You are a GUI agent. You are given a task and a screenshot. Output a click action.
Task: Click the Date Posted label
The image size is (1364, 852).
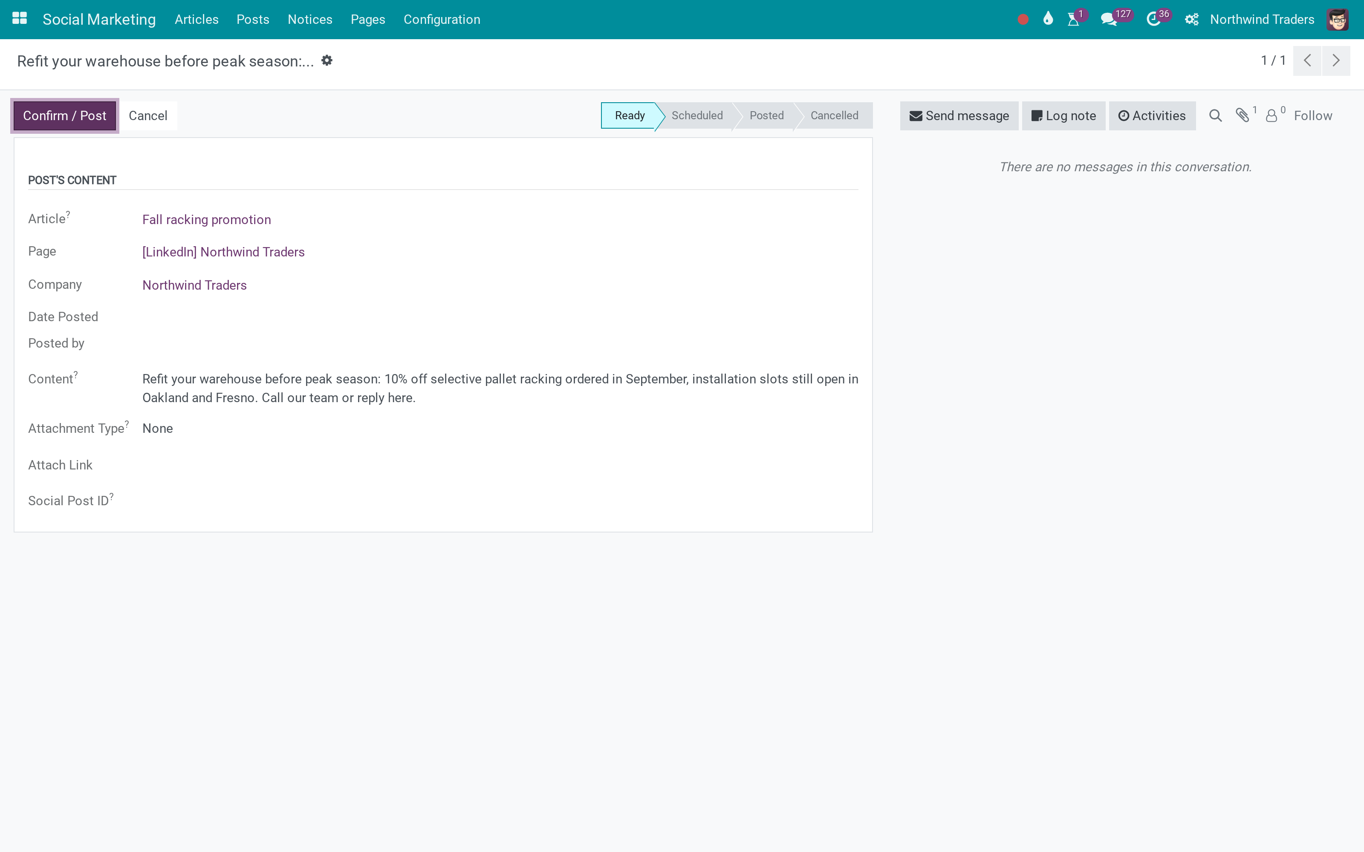click(63, 317)
